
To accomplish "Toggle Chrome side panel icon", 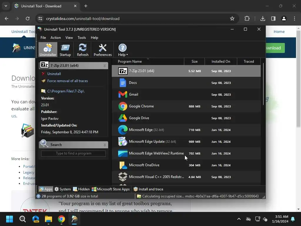I will [273, 19].
